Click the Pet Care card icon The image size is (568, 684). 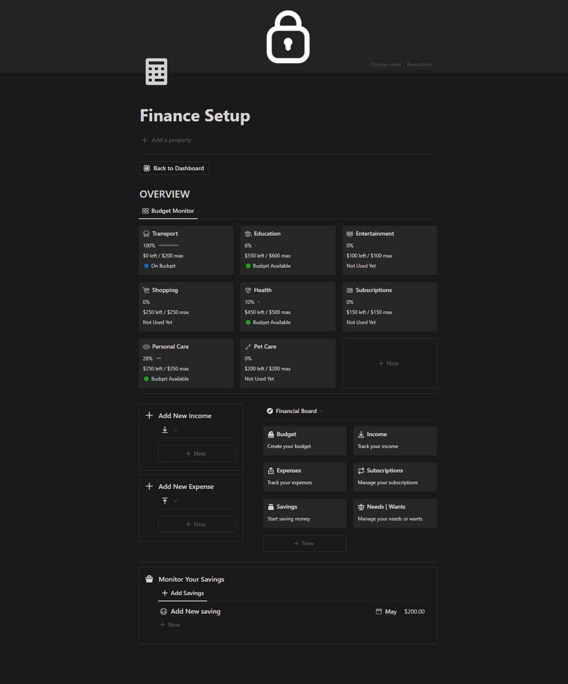coord(248,347)
